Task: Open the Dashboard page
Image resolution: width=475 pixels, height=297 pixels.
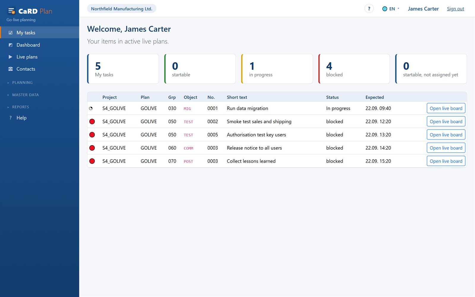Action: (39, 45)
